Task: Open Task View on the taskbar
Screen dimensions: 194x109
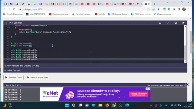Action: pos(80,105)
